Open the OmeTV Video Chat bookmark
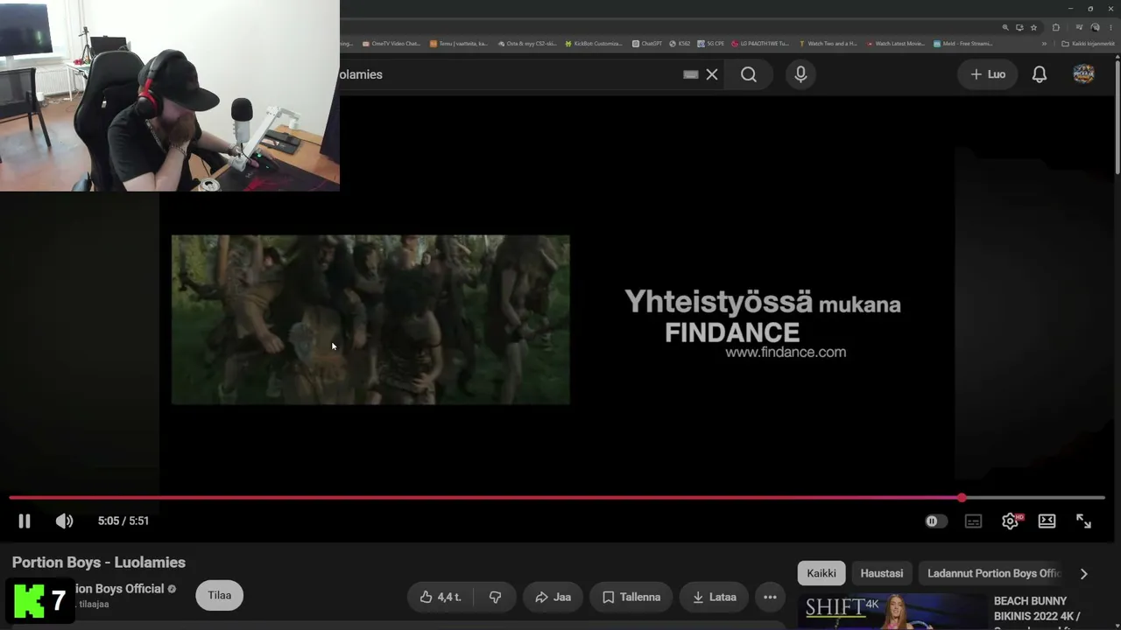1121x630 pixels. 391,43
